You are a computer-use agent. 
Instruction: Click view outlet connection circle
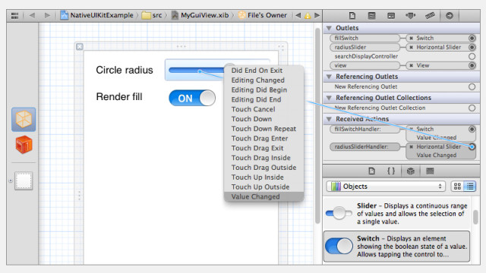472,65
